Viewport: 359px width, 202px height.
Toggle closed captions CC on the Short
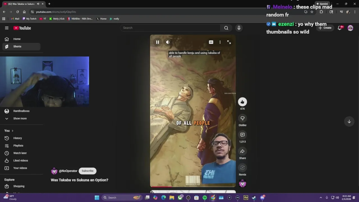coord(211,42)
